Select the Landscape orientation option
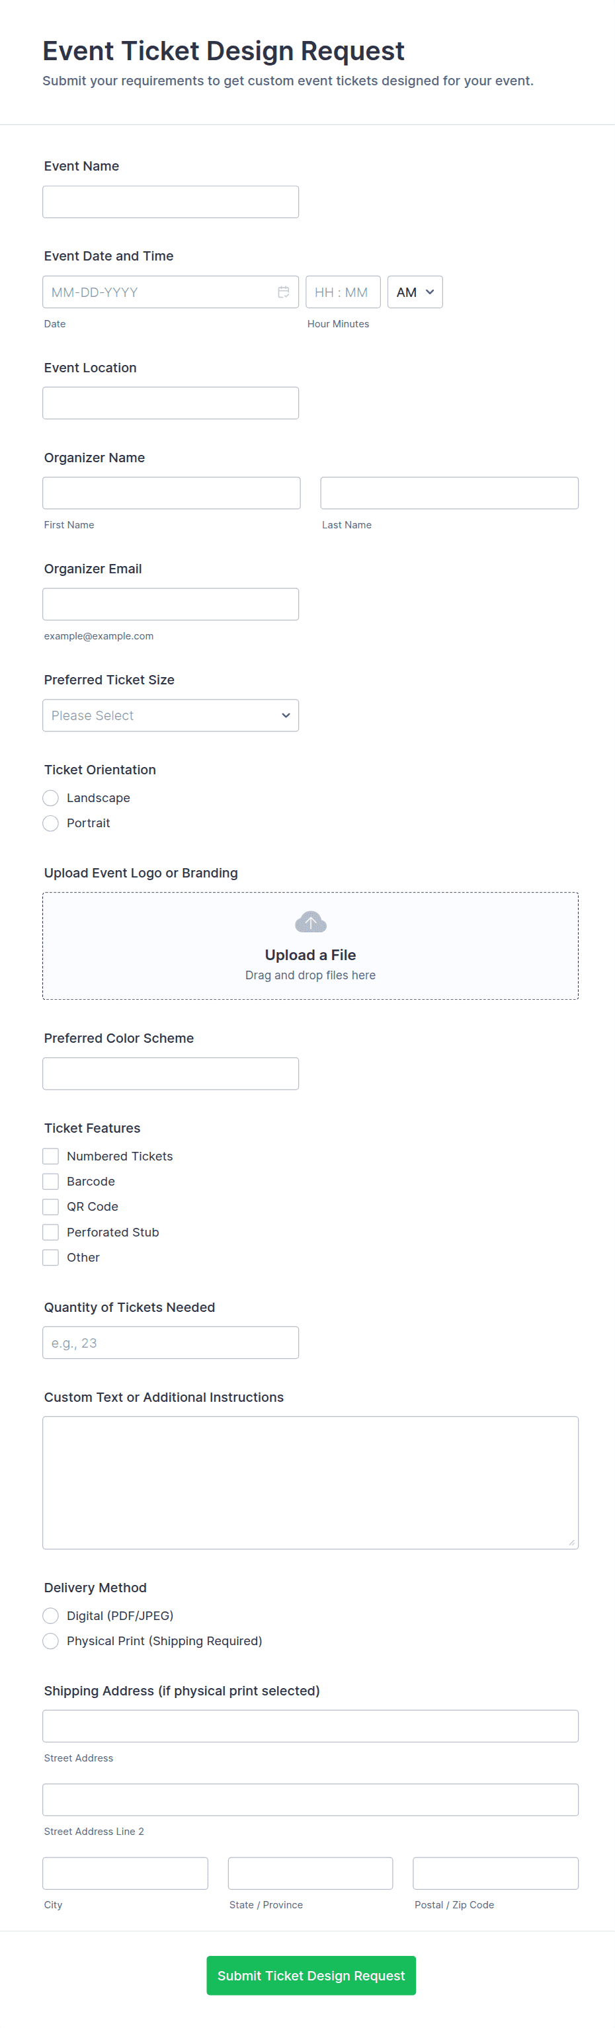The image size is (615, 2028). [x=51, y=797]
